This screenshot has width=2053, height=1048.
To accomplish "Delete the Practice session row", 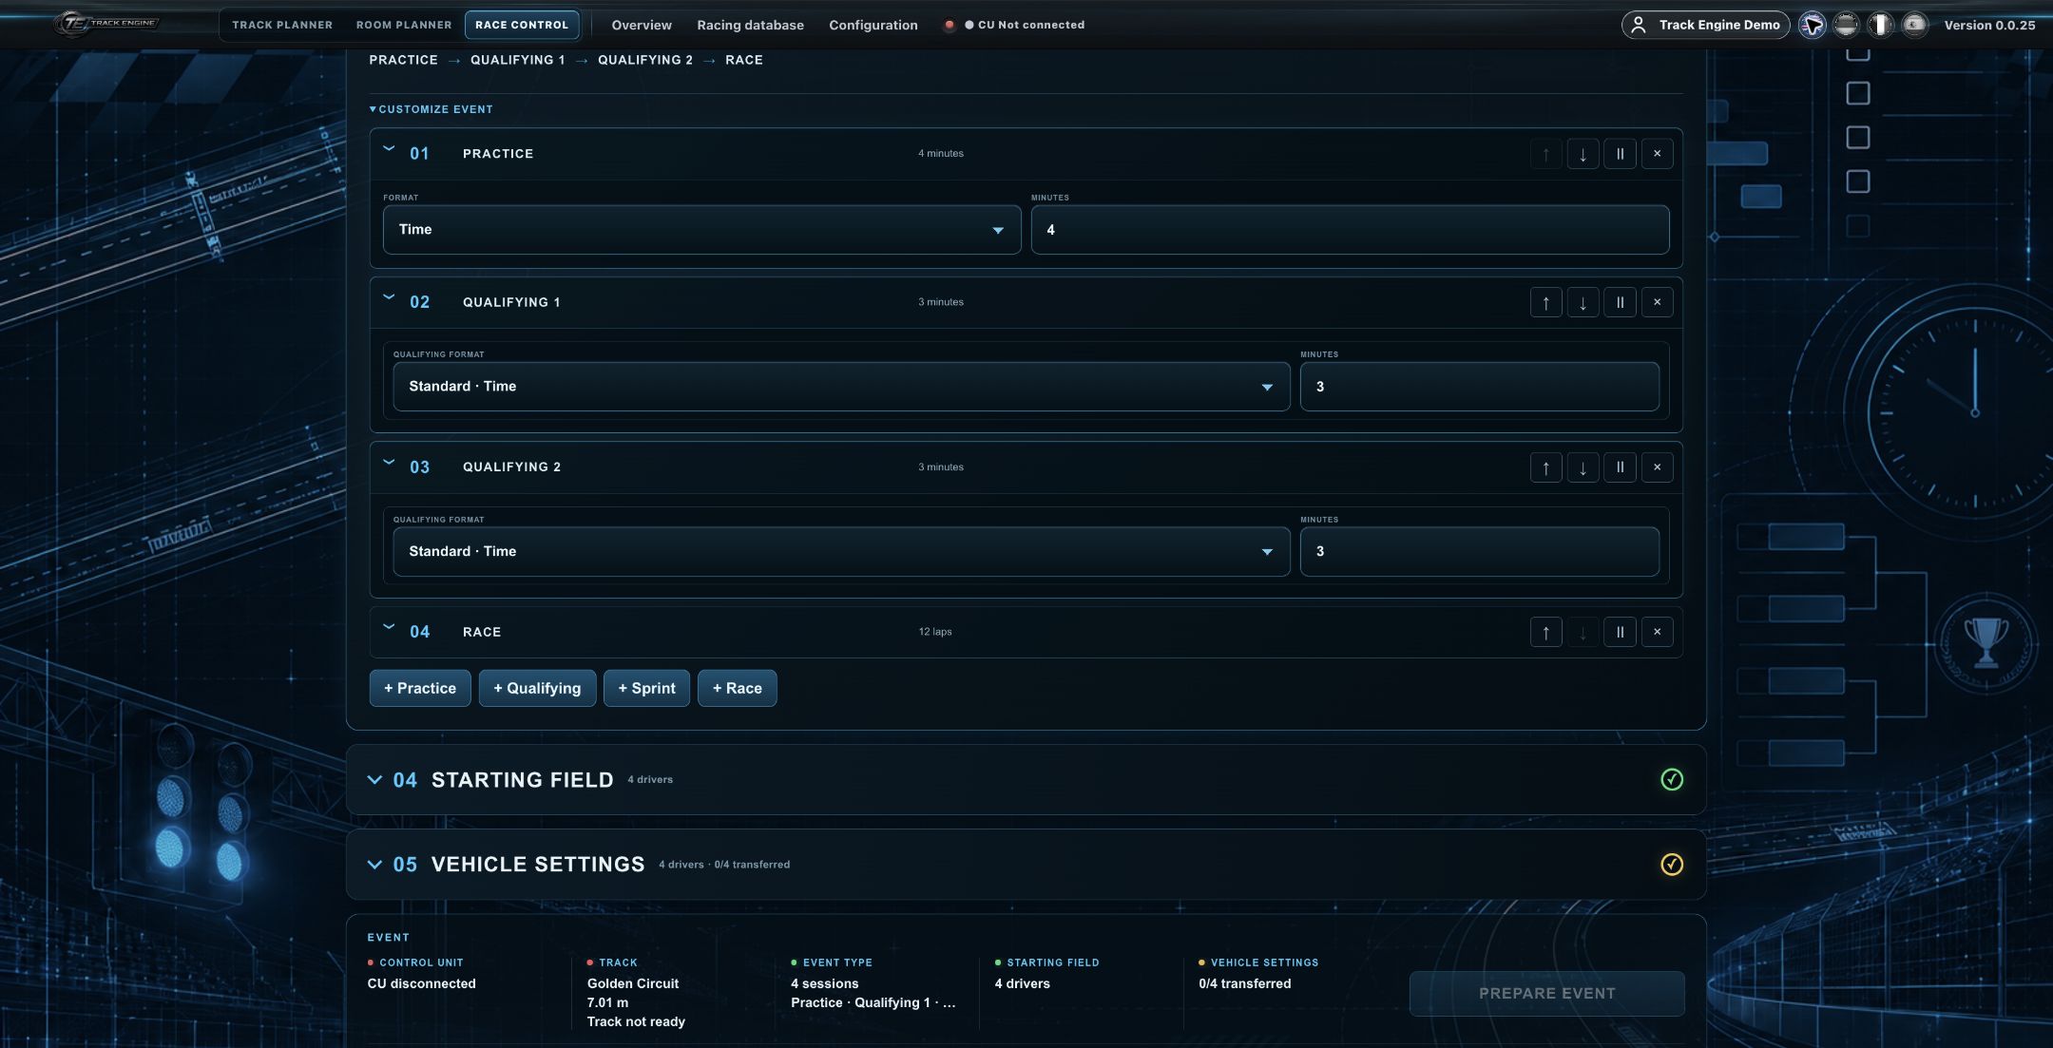I will click(x=1657, y=154).
